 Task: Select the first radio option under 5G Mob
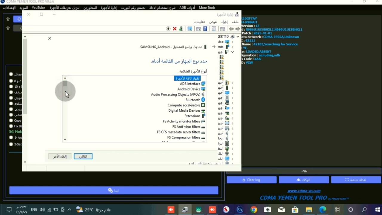(x=11, y=138)
